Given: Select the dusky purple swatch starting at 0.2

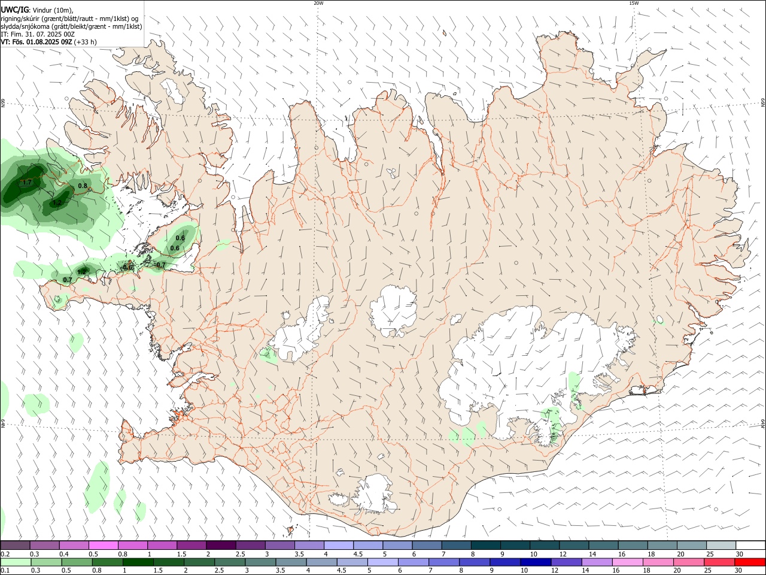Looking at the screenshot, I should tap(16, 545).
